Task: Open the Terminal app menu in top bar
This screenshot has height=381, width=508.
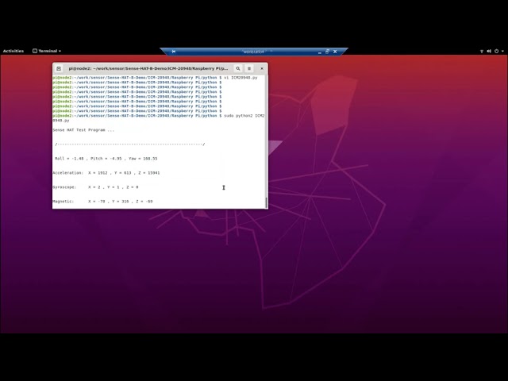Action: [x=46, y=51]
